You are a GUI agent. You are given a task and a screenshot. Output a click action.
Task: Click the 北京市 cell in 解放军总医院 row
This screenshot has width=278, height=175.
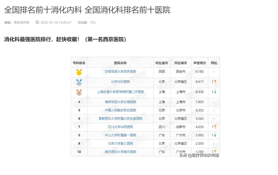tap(181, 110)
